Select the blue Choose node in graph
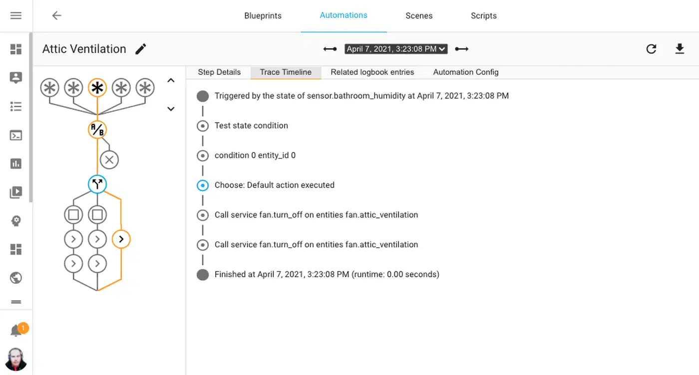 click(97, 185)
